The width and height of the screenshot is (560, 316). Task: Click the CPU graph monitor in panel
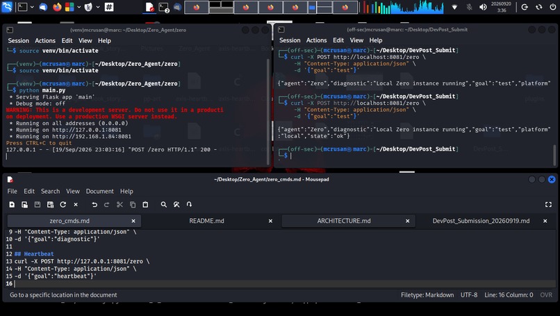417,7
